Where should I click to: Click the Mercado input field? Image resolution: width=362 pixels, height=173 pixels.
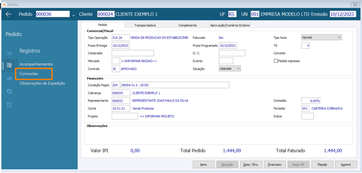coord(116,61)
